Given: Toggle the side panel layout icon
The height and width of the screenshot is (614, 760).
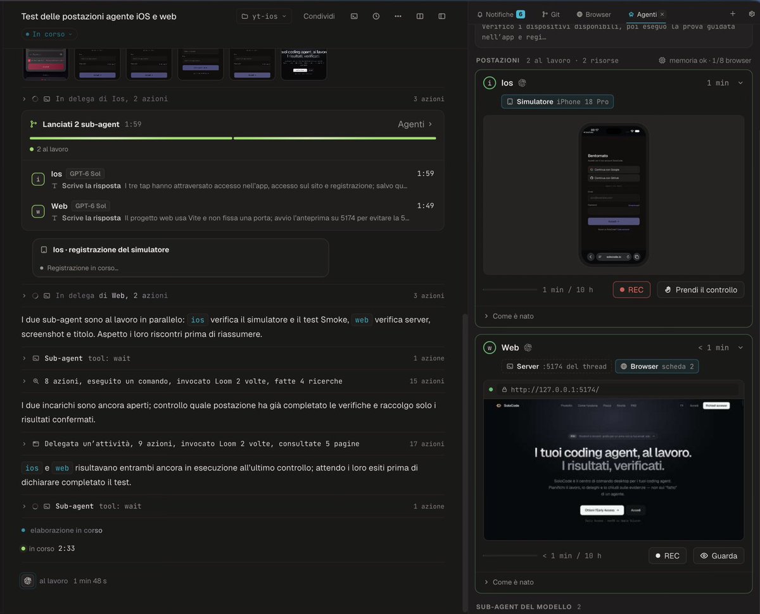Looking at the screenshot, I should pyautogui.click(x=442, y=16).
